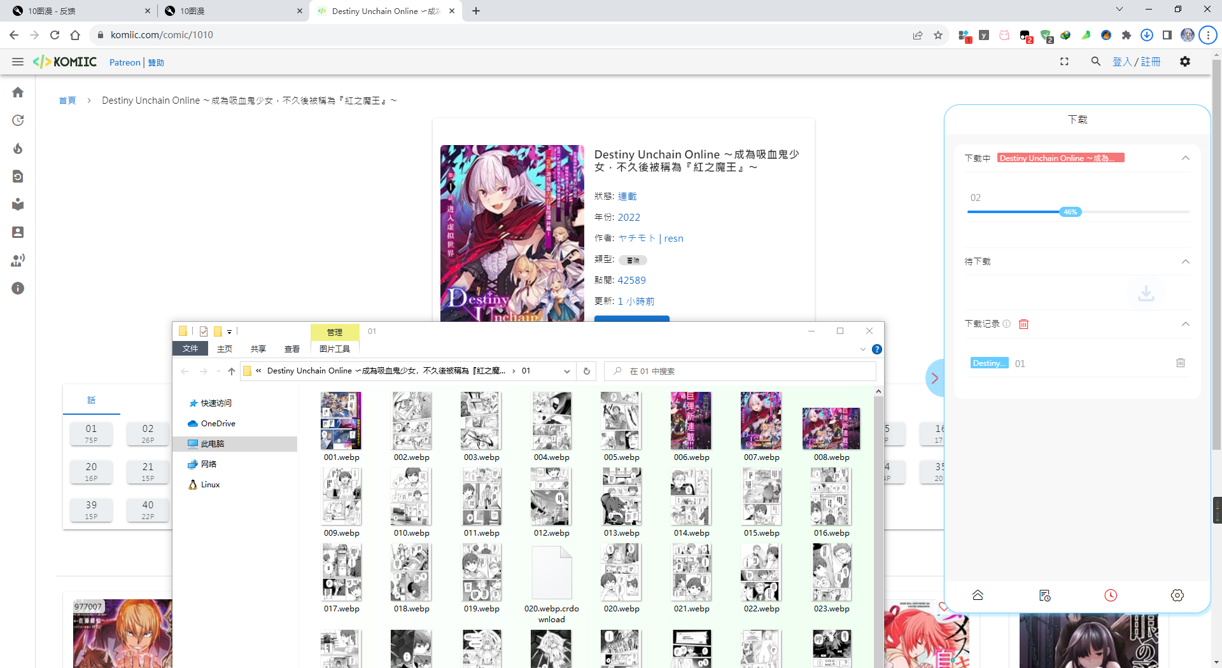
Task: Open the reading history sidebar icon
Action: [18, 176]
